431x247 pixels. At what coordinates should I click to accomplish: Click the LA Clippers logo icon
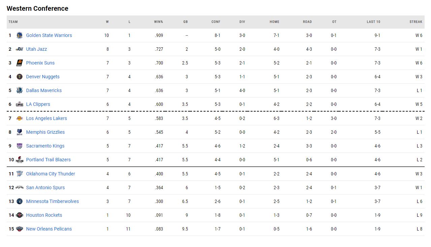[20, 104]
